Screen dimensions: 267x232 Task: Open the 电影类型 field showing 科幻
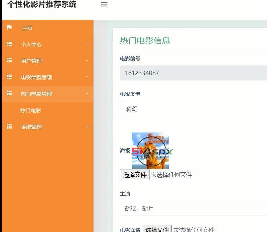(194, 109)
